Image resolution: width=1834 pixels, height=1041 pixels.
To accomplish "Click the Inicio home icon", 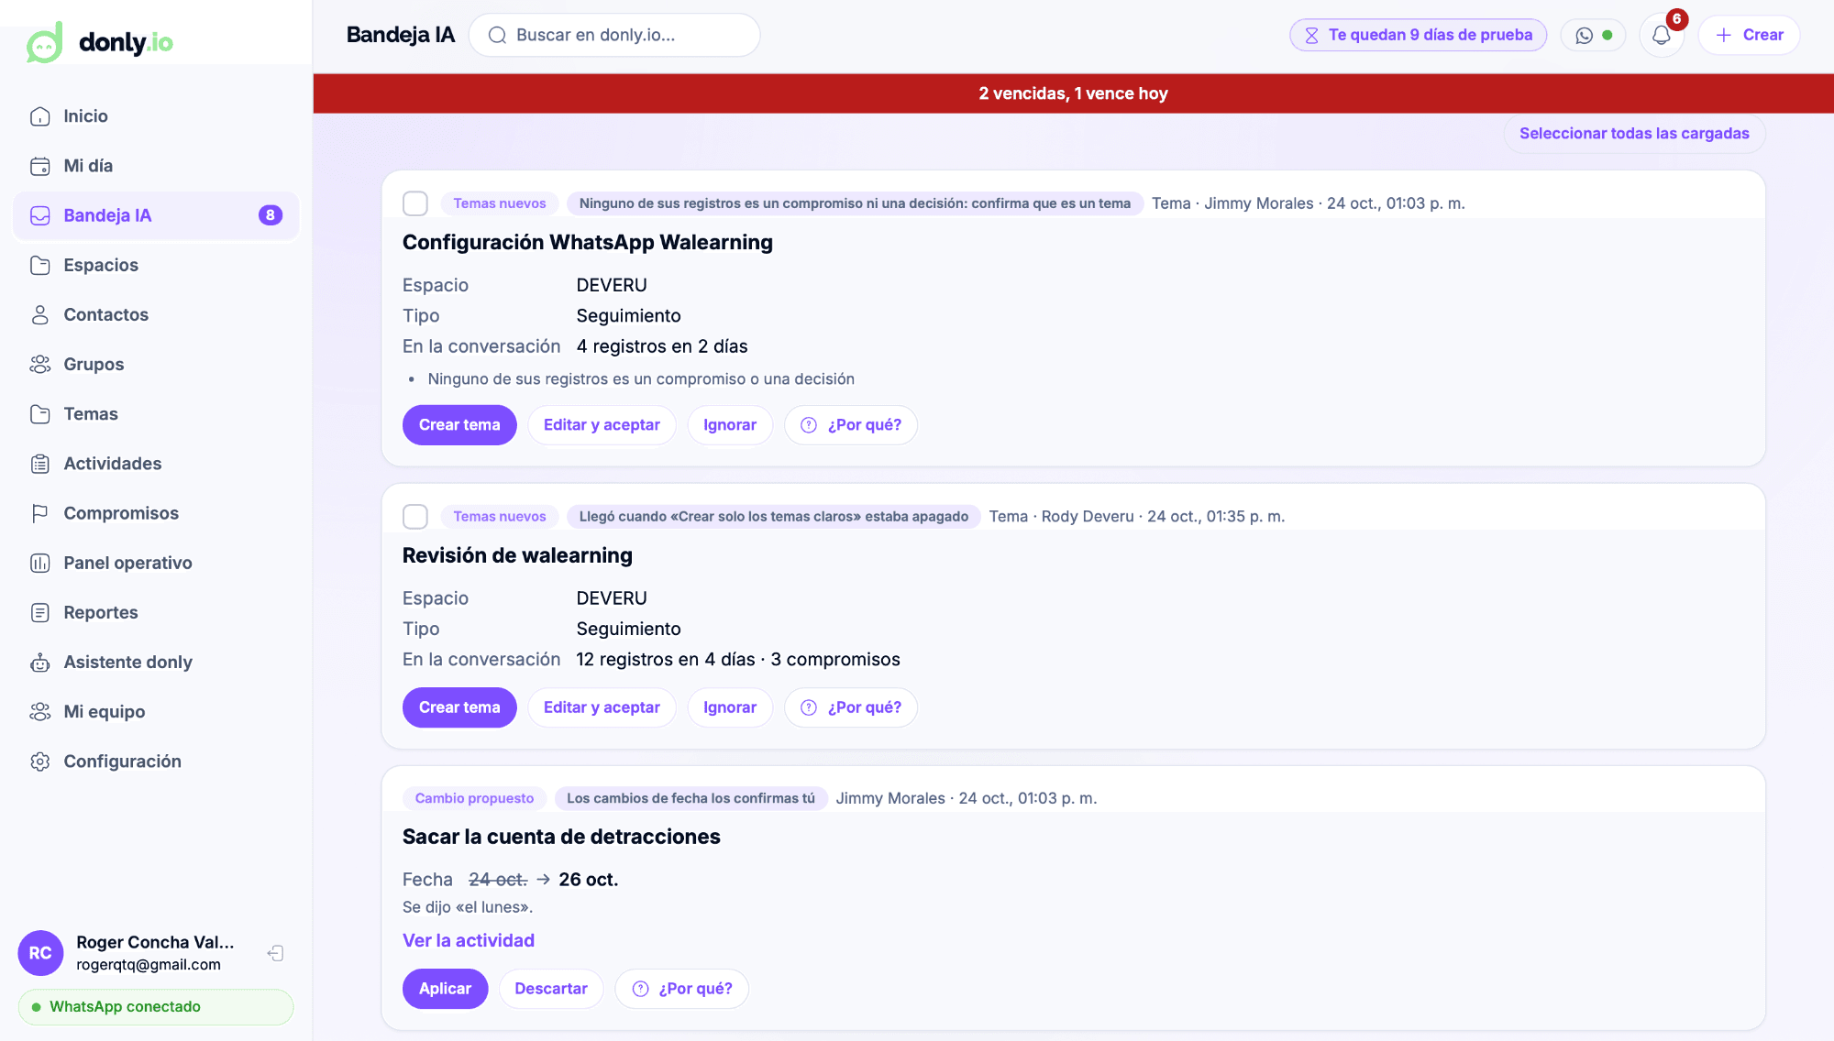I will [x=40, y=116].
